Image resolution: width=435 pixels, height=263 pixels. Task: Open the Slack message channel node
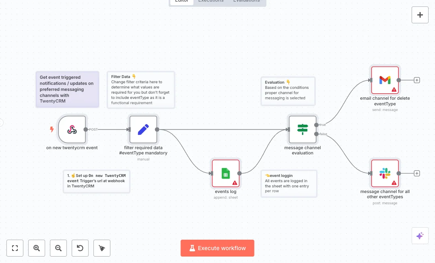(385, 173)
